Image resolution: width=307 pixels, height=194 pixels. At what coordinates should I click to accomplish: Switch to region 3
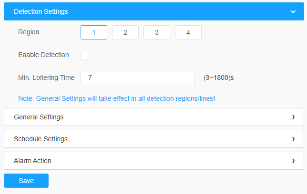pyautogui.click(x=156, y=32)
